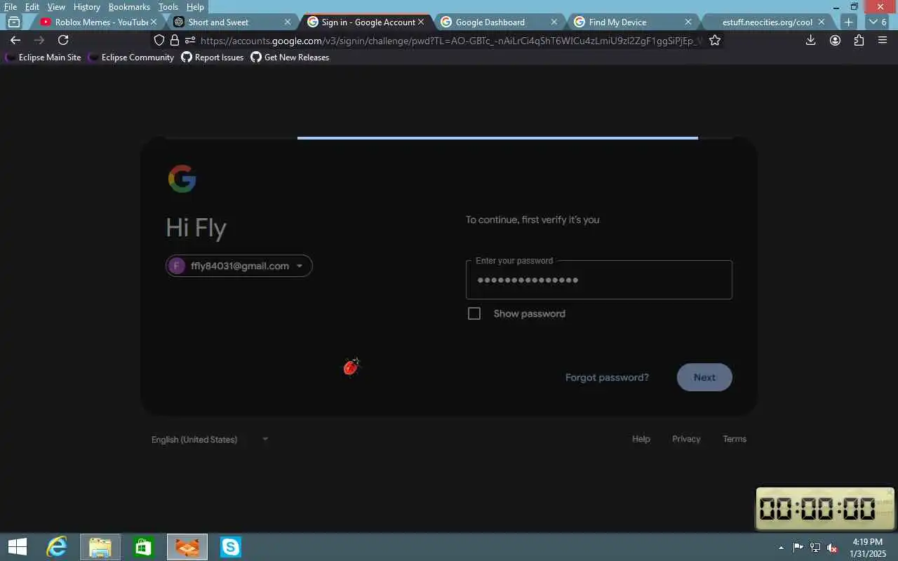This screenshot has width=898, height=561.
Task: Close the Find My Device tab
Action: tap(688, 22)
